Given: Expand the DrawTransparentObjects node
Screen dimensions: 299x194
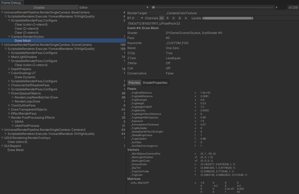Looking at the screenshot, I should click(9, 109).
